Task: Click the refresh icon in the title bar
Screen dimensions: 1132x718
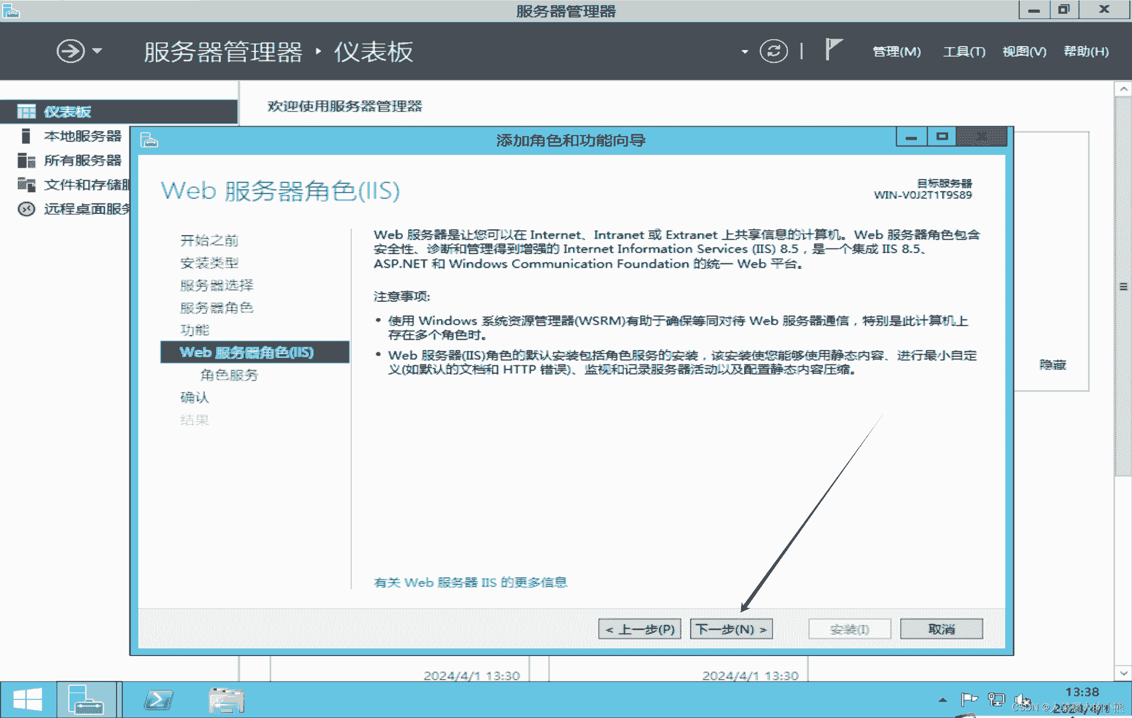Action: click(x=773, y=51)
